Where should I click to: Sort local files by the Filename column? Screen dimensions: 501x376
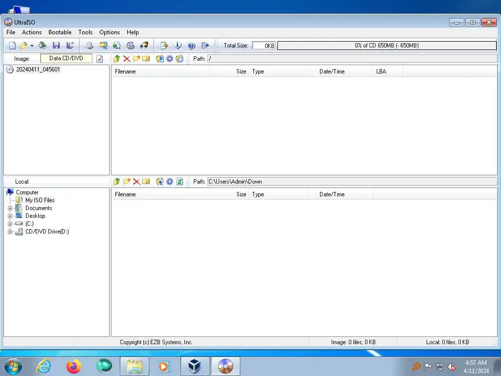point(160,194)
